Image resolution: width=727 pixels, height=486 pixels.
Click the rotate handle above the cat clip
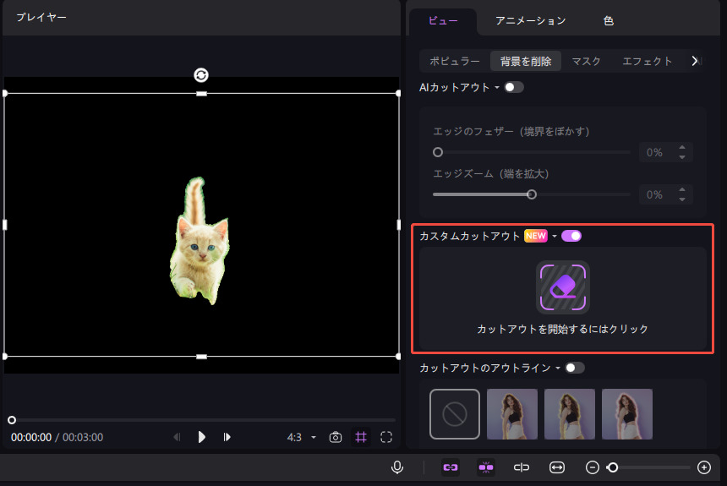(201, 75)
